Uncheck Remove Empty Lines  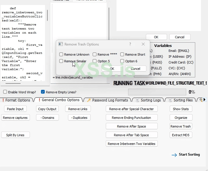(43, 92)
